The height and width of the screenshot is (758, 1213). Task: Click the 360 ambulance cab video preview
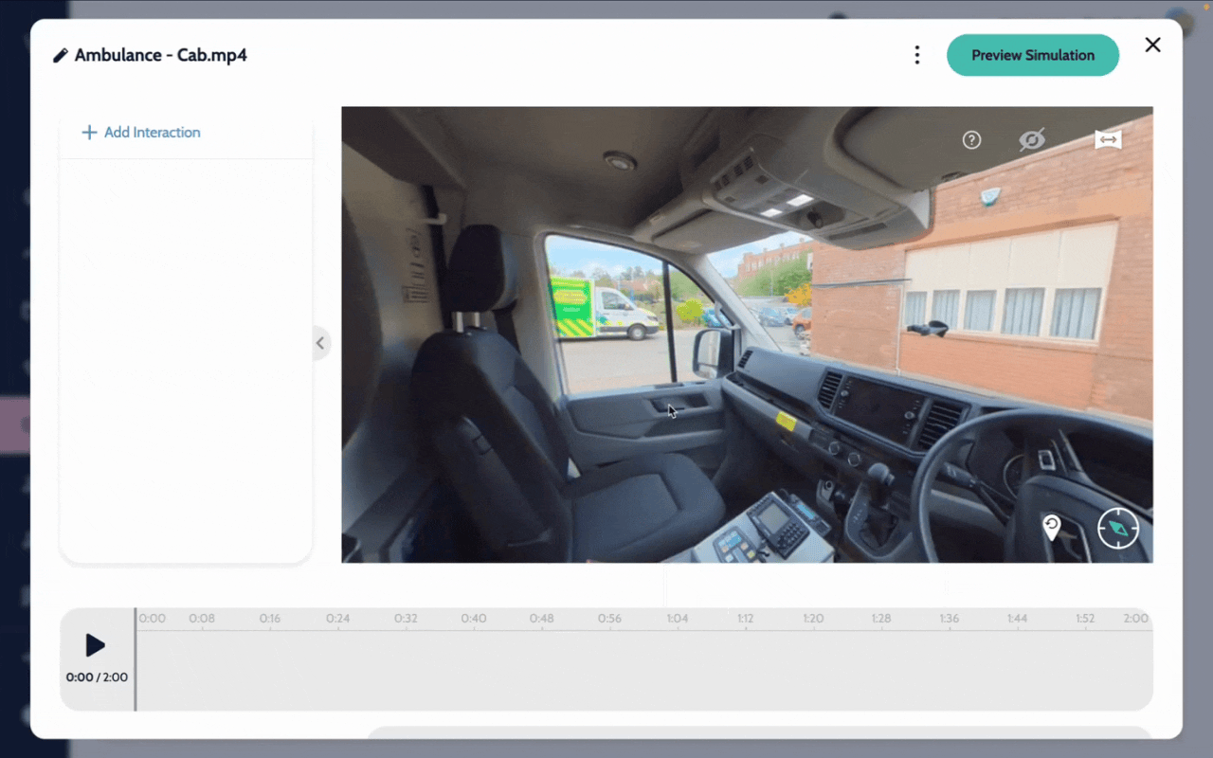point(747,334)
